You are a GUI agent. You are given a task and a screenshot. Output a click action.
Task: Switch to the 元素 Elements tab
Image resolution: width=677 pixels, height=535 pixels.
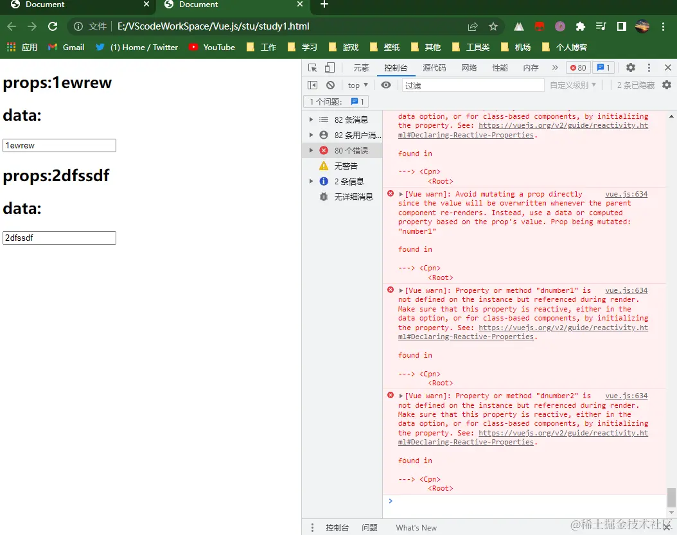[x=361, y=68]
